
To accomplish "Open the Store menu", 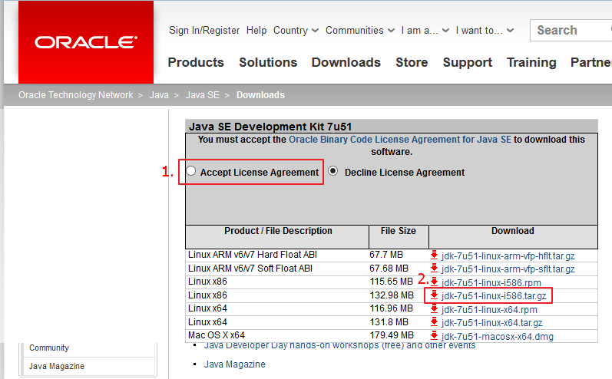I will tap(412, 62).
